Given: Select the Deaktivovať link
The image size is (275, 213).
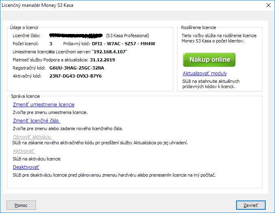Looking at the screenshot, I should 26,167.
